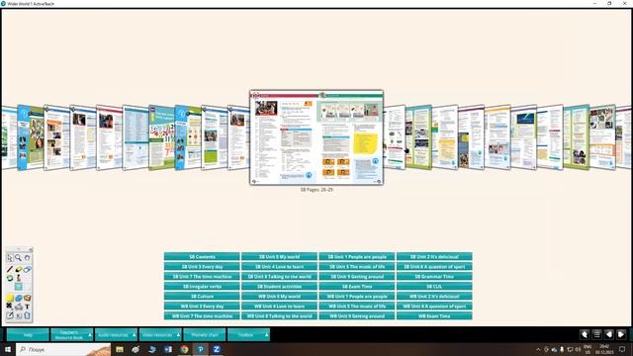Click the Windows taskbar search box
Image resolution: width=633 pixels, height=356 pixels.
(63, 349)
